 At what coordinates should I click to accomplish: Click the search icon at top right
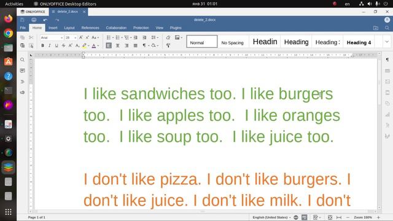pos(387,28)
